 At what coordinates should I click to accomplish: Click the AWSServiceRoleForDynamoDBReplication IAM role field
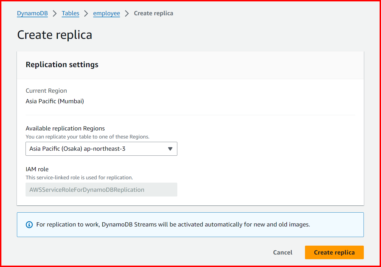click(101, 190)
